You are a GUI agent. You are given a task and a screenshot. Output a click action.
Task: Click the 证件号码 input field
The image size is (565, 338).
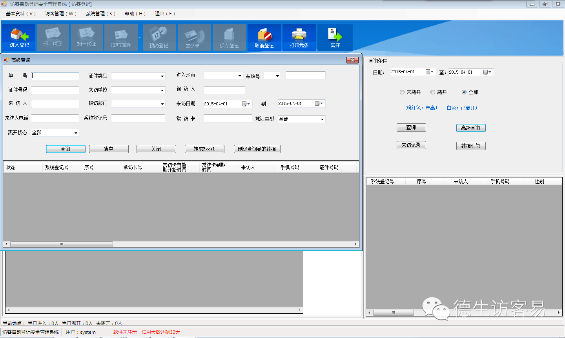pos(55,90)
